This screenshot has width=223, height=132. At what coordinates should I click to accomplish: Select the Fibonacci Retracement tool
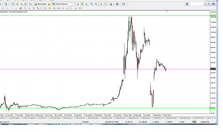25,8
